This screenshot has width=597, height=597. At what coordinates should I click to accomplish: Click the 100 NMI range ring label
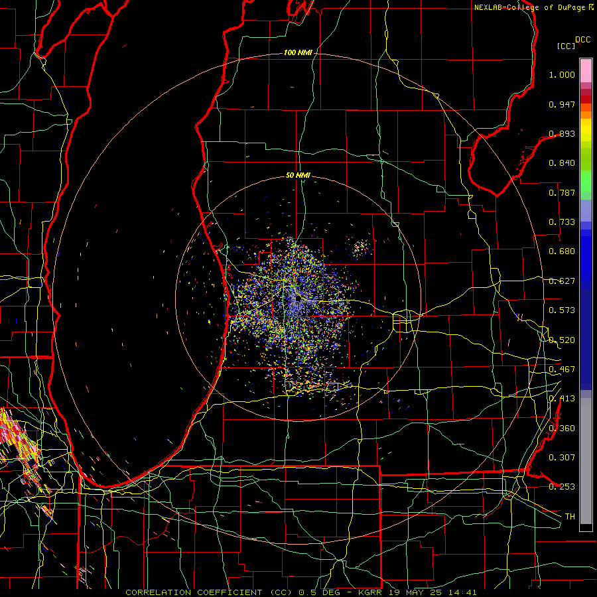tap(298, 52)
